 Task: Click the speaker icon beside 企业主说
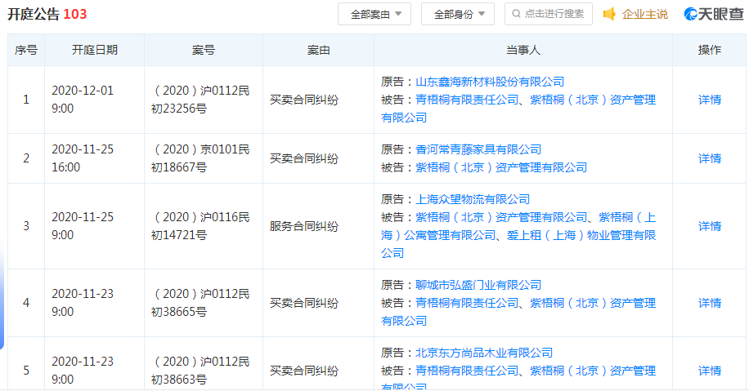click(x=609, y=14)
